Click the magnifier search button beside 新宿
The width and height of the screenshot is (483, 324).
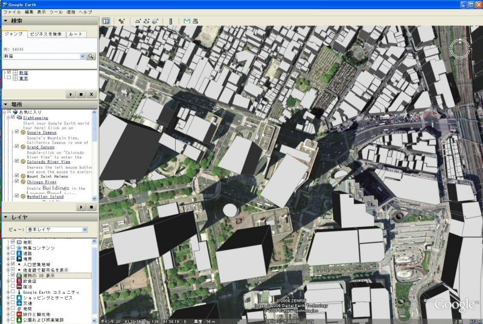click(91, 56)
